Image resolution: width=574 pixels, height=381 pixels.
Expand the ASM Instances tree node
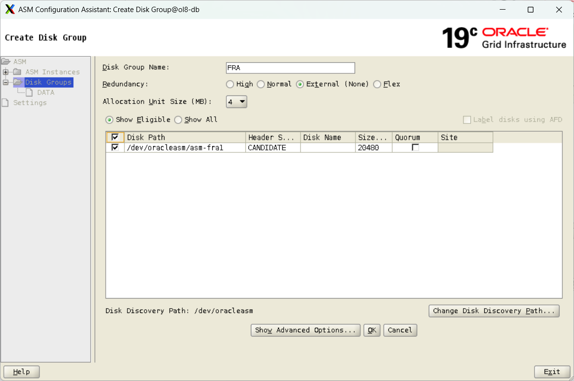[x=5, y=72]
